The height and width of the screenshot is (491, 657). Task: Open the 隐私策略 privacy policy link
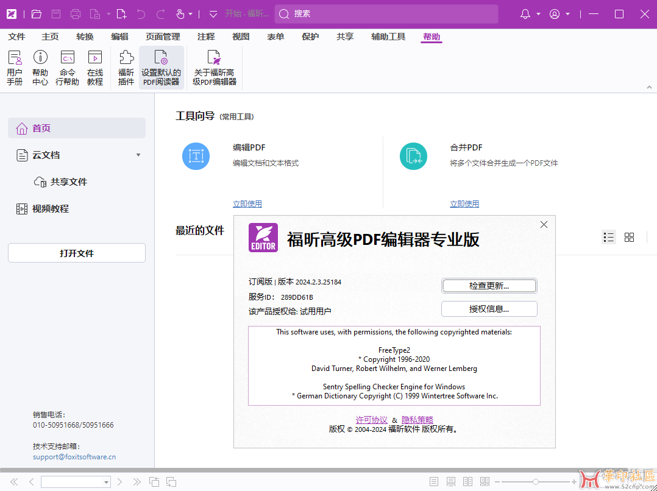[417, 420]
